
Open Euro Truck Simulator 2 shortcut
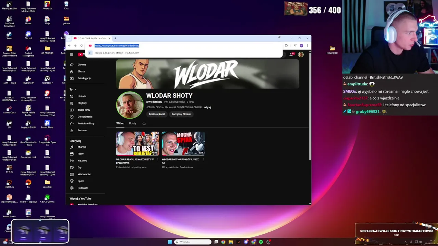point(9,21)
